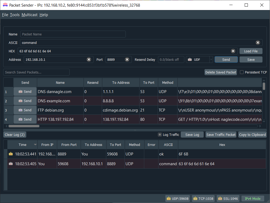Click the TCP:1038 server status indicator
270x203 pixels.
tap(203, 199)
